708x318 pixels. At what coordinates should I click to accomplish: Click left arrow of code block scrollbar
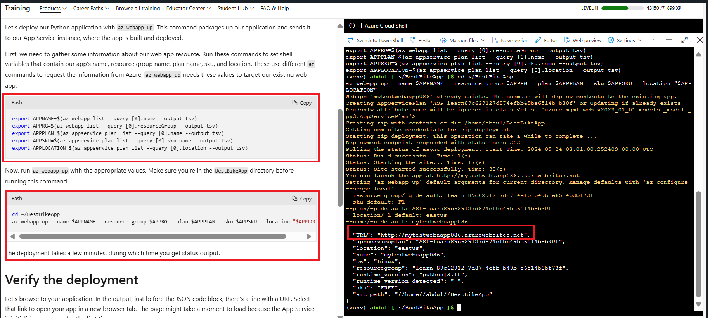click(x=13, y=237)
